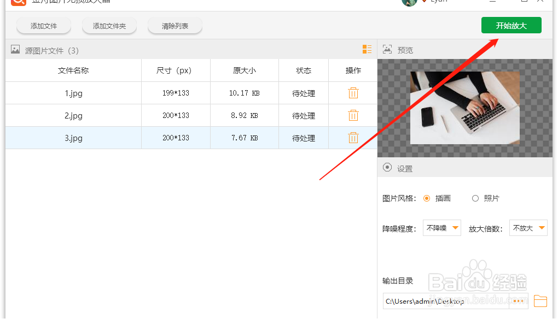
Task: Click the user avatar picture
Action: tap(409, 2)
